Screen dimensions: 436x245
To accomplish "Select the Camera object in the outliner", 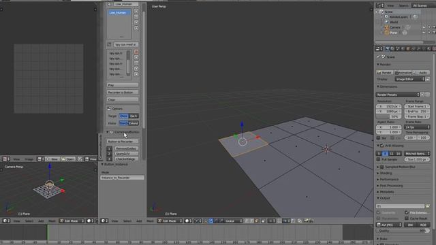I will 395,27.
